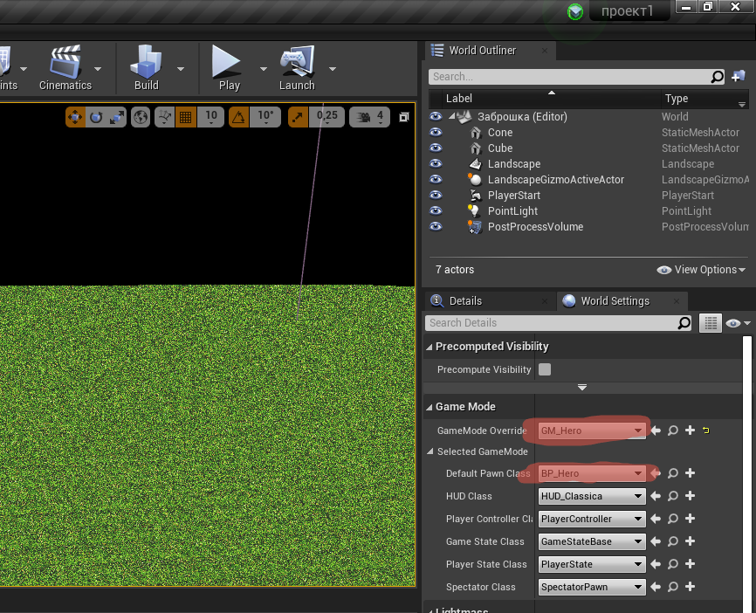This screenshot has width=756, height=613.
Task: Open grid snap size 10 dropdown
Action: pos(210,117)
